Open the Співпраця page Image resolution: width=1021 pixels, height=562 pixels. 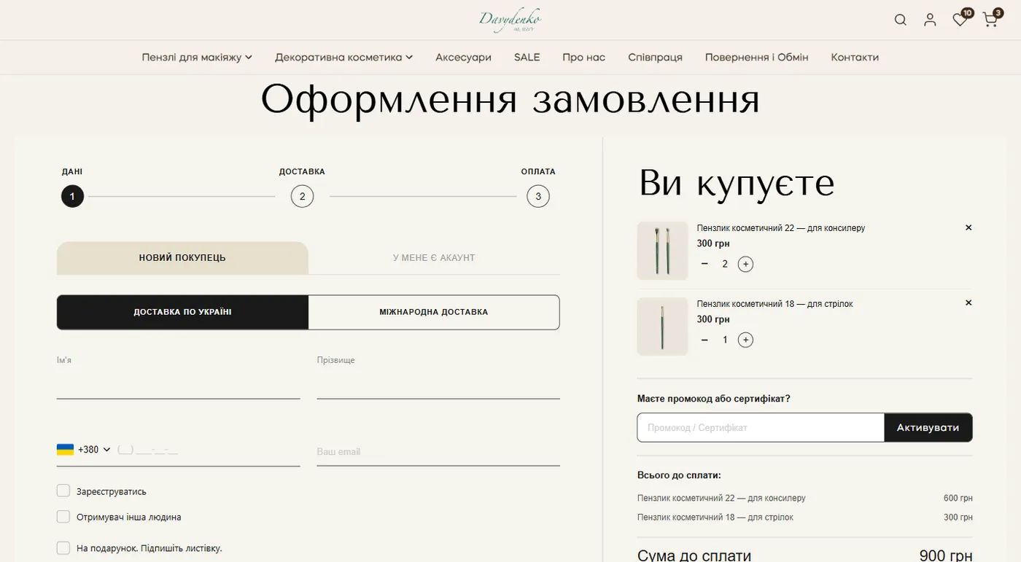click(x=655, y=57)
